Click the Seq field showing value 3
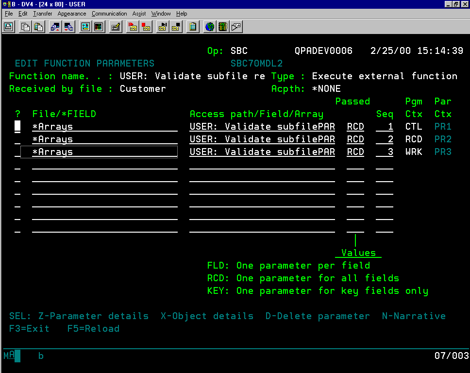 386,152
